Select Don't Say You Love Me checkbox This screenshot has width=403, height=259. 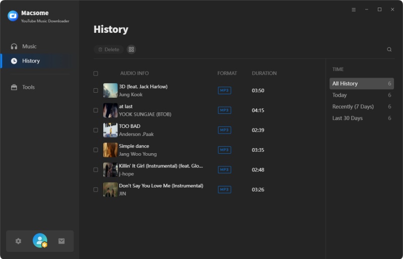[96, 189]
